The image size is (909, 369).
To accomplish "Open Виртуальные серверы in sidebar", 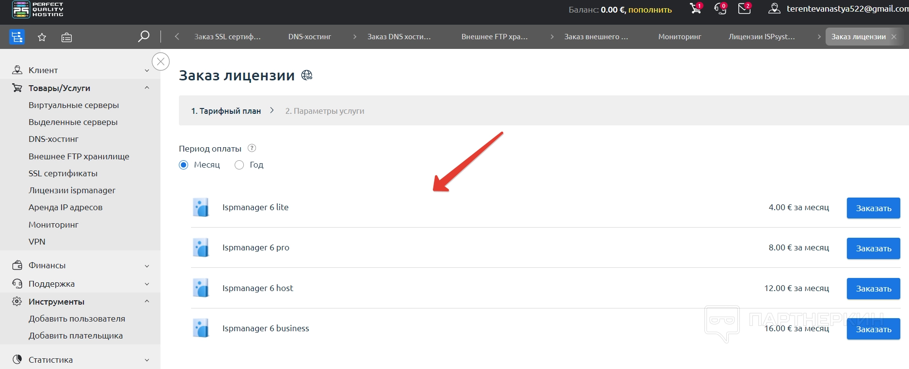I will 74,105.
